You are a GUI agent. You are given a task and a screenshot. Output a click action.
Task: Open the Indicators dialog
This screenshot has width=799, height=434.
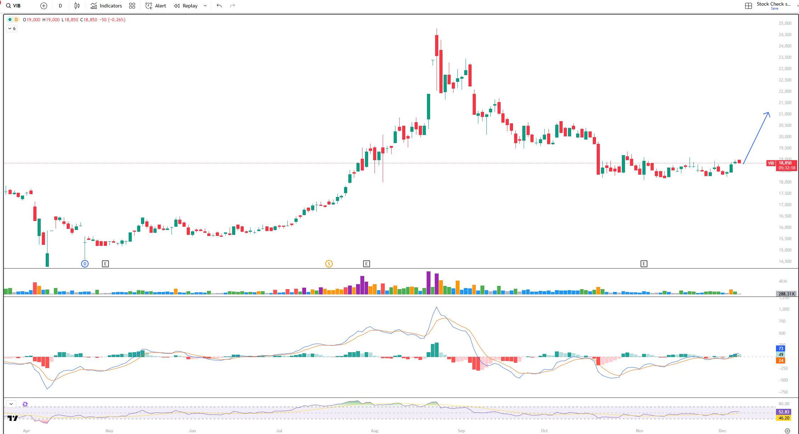coord(106,6)
